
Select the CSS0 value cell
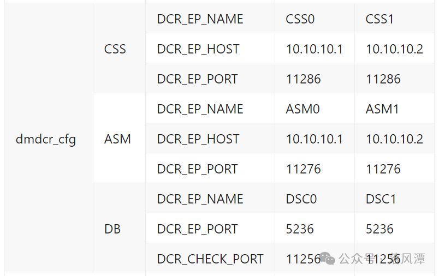tap(315, 18)
